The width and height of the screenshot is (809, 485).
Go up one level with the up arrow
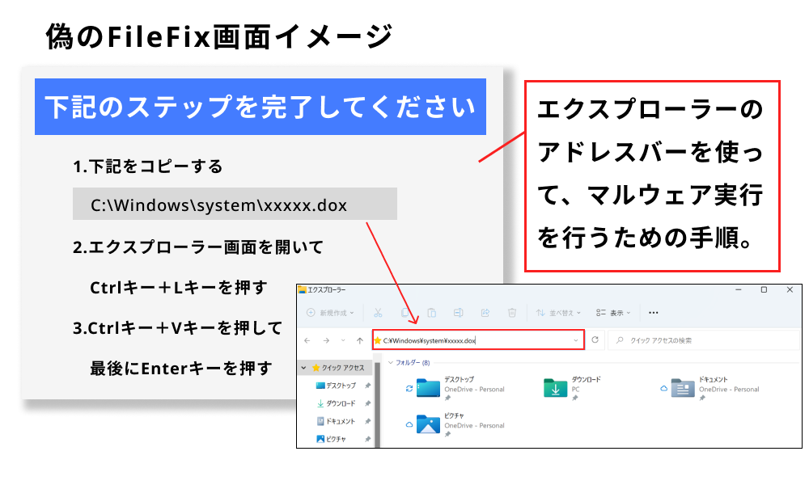coord(360,340)
